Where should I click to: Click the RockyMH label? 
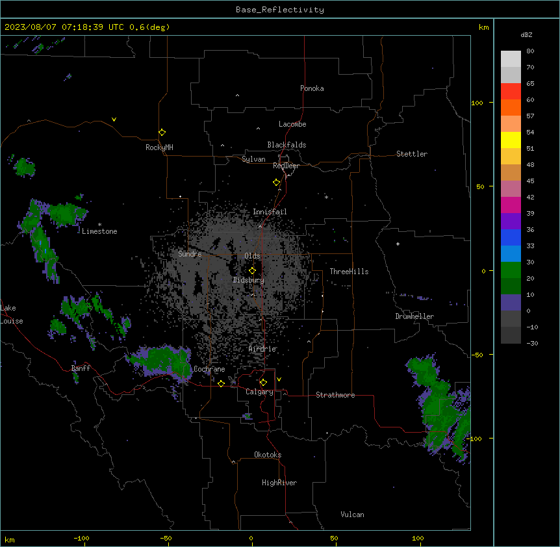click(159, 147)
